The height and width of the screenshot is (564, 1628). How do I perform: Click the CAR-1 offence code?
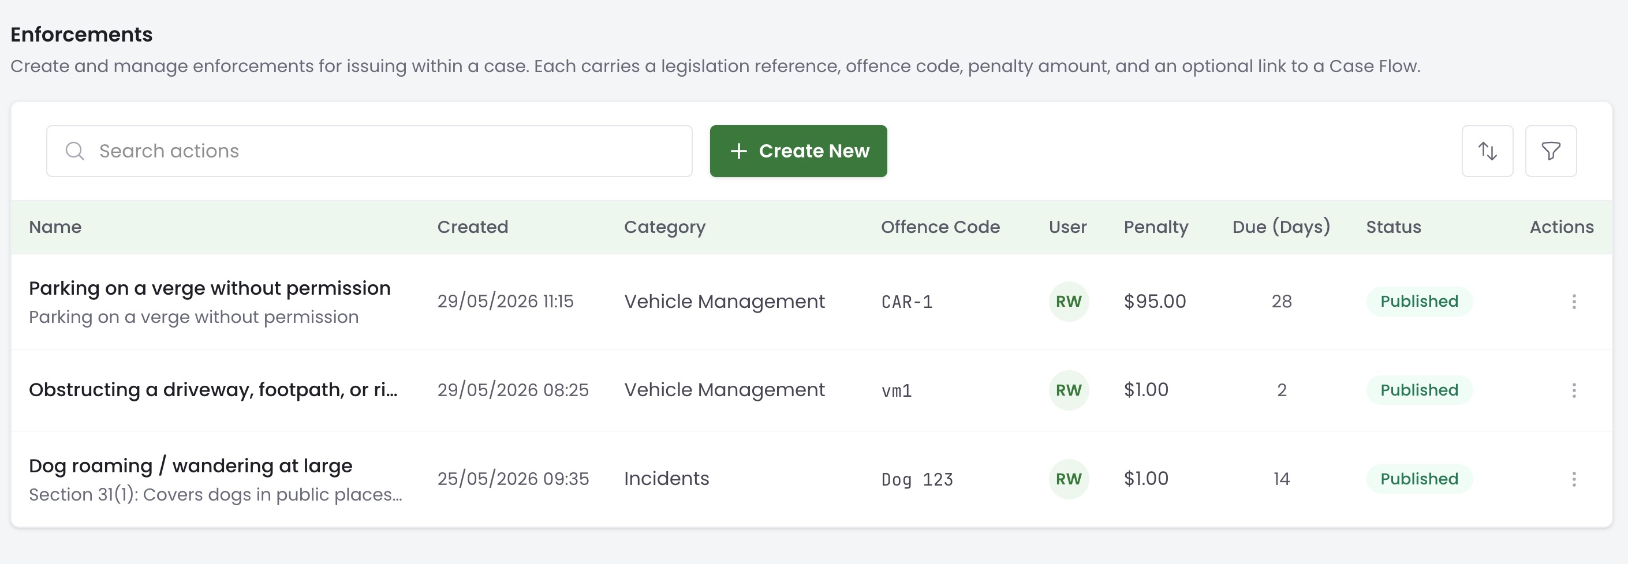pyautogui.click(x=907, y=302)
